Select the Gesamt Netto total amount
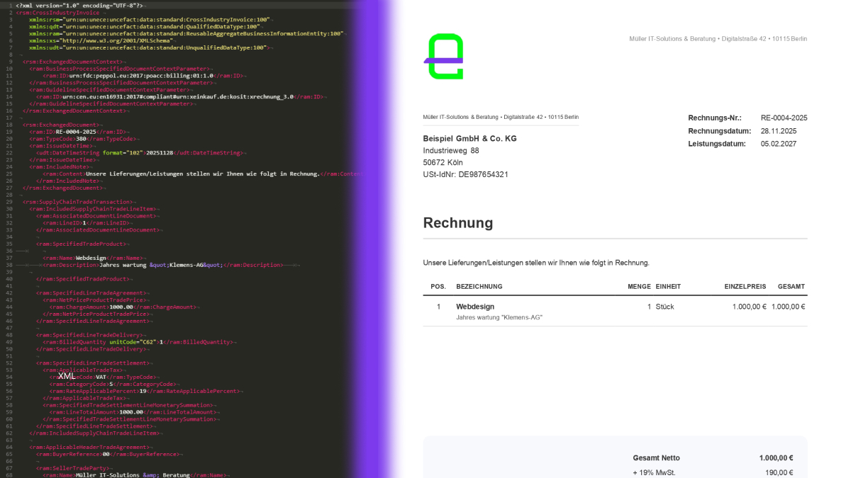 click(x=775, y=457)
